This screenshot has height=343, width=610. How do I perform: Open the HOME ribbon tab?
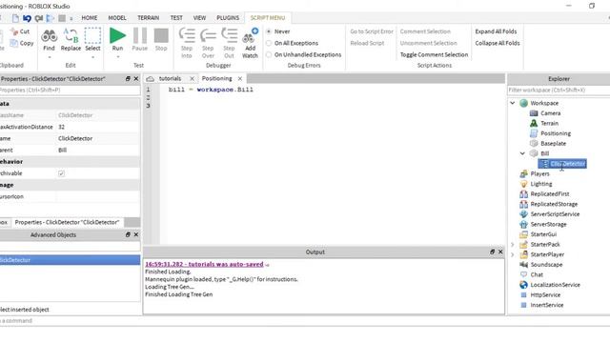click(x=89, y=18)
